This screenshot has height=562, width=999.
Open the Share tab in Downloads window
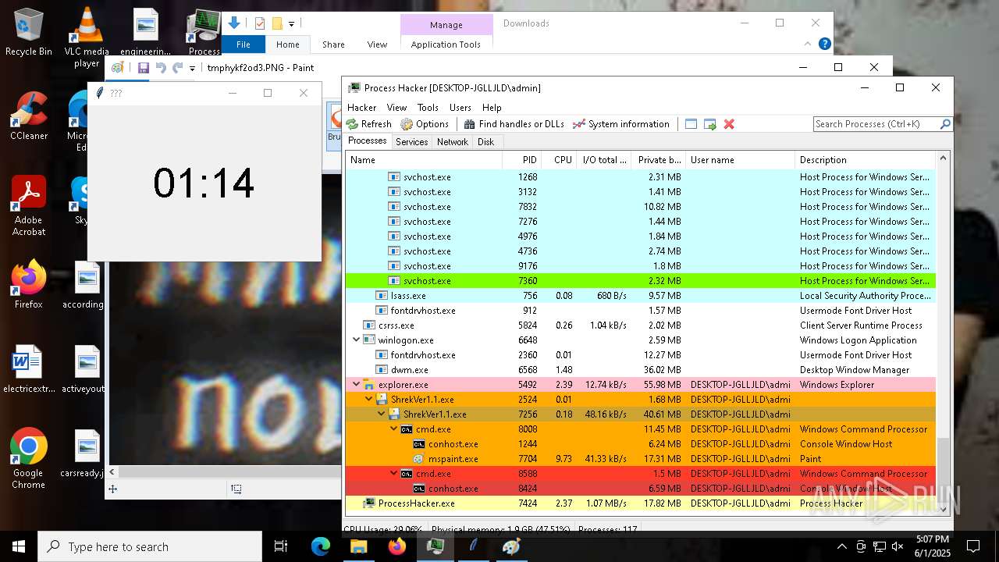coord(333,44)
